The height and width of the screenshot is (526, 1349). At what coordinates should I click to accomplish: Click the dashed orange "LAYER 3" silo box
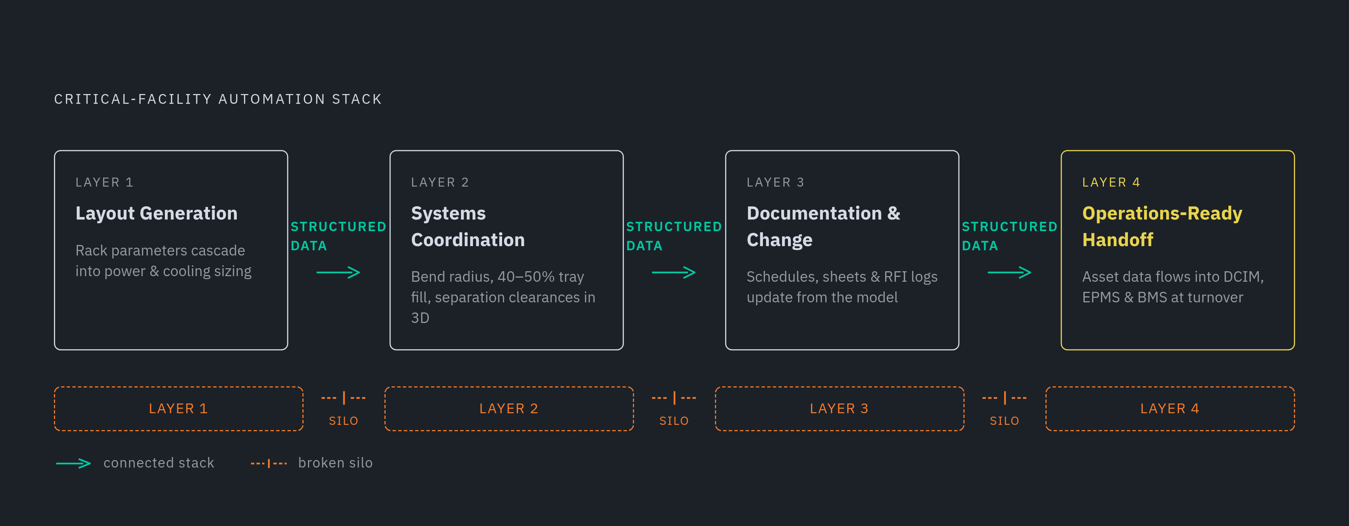(839, 409)
